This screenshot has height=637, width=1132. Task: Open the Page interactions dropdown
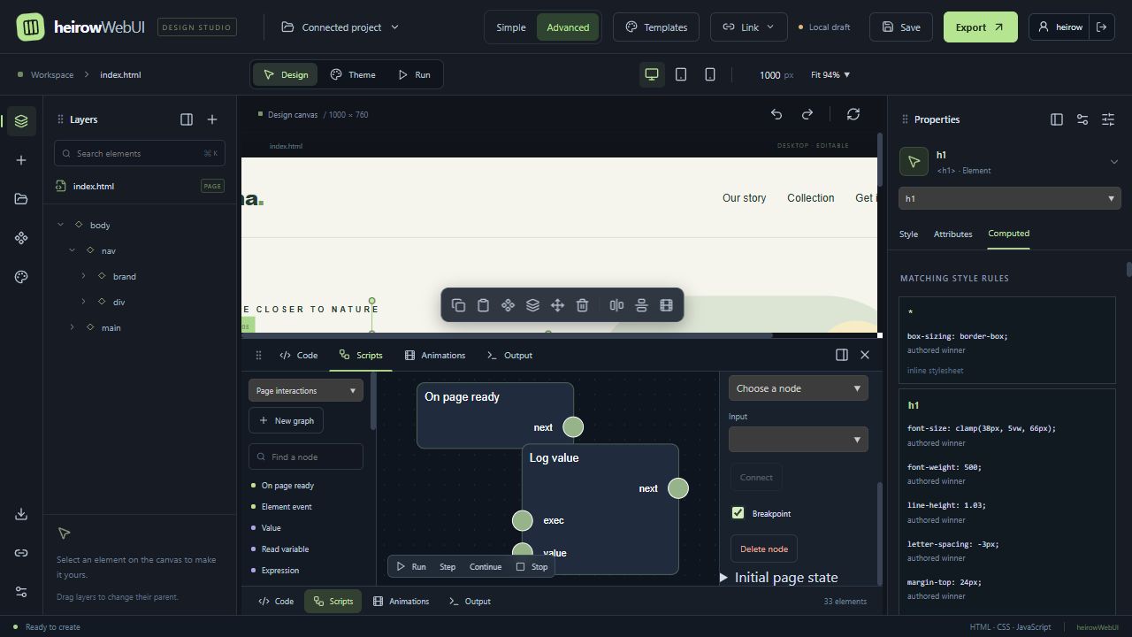click(x=306, y=390)
